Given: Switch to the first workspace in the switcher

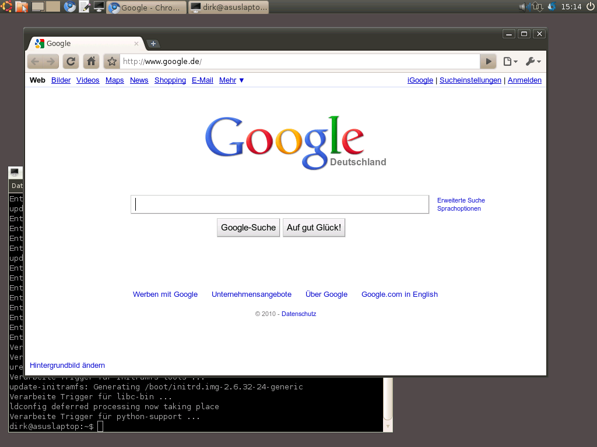Looking at the screenshot, I should 38,6.
